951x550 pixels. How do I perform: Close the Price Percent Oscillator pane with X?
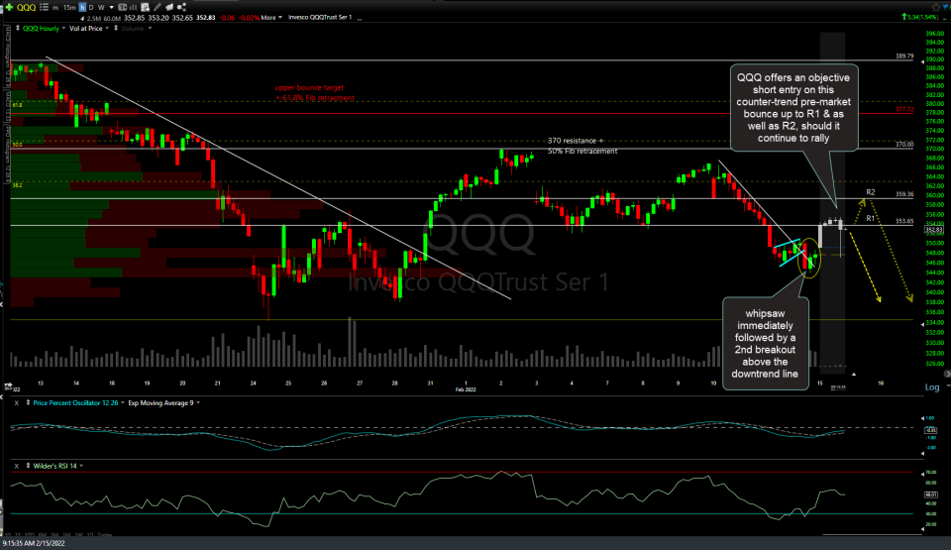point(17,403)
